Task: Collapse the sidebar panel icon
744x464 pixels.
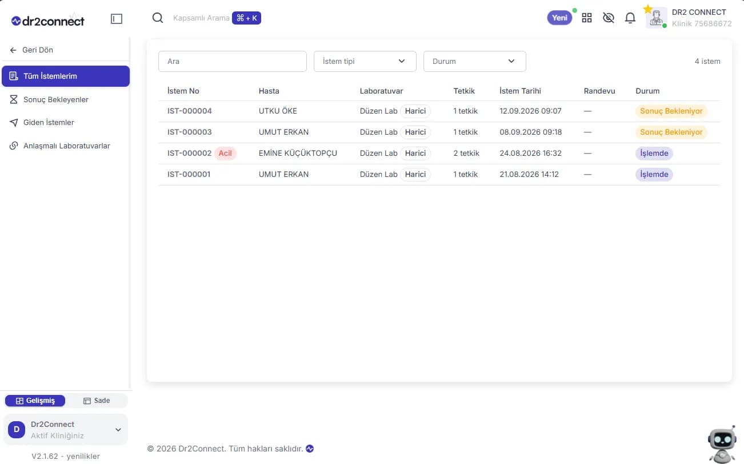Action: [x=117, y=19]
